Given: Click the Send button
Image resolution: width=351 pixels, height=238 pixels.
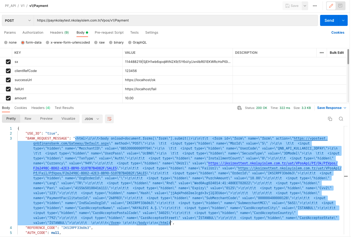Looking at the screenshot, I should coord(329,20).
